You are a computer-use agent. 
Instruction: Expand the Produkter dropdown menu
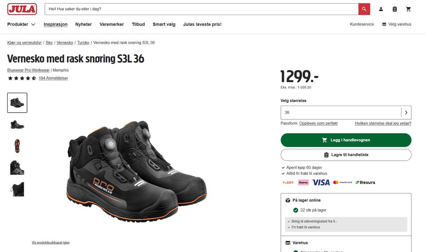coord(21,24)
